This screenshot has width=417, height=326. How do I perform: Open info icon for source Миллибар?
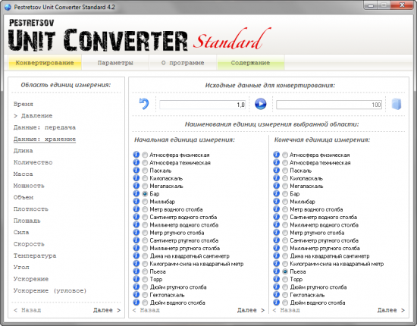pyautogui.click(x=136, y=202)
